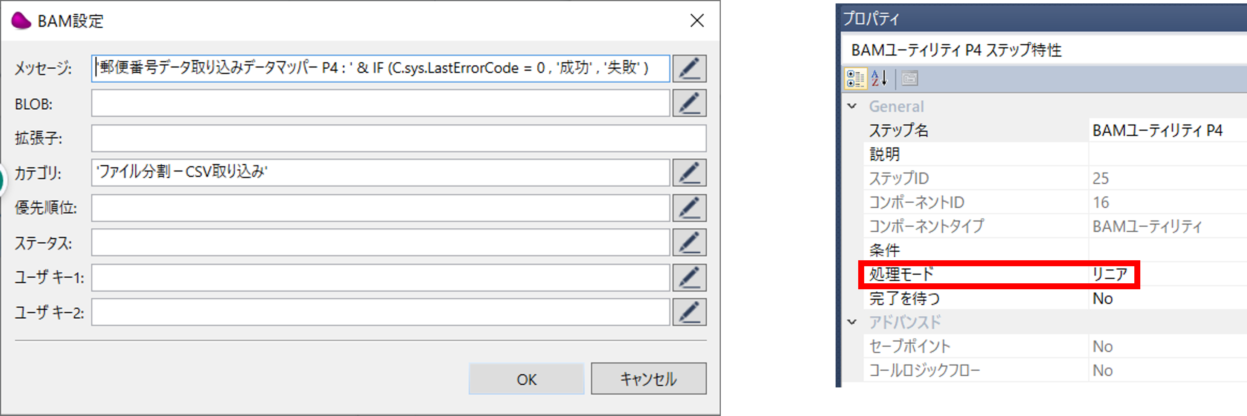
Task: Click the property pages icon in toolbar
Action: (909, 79)
